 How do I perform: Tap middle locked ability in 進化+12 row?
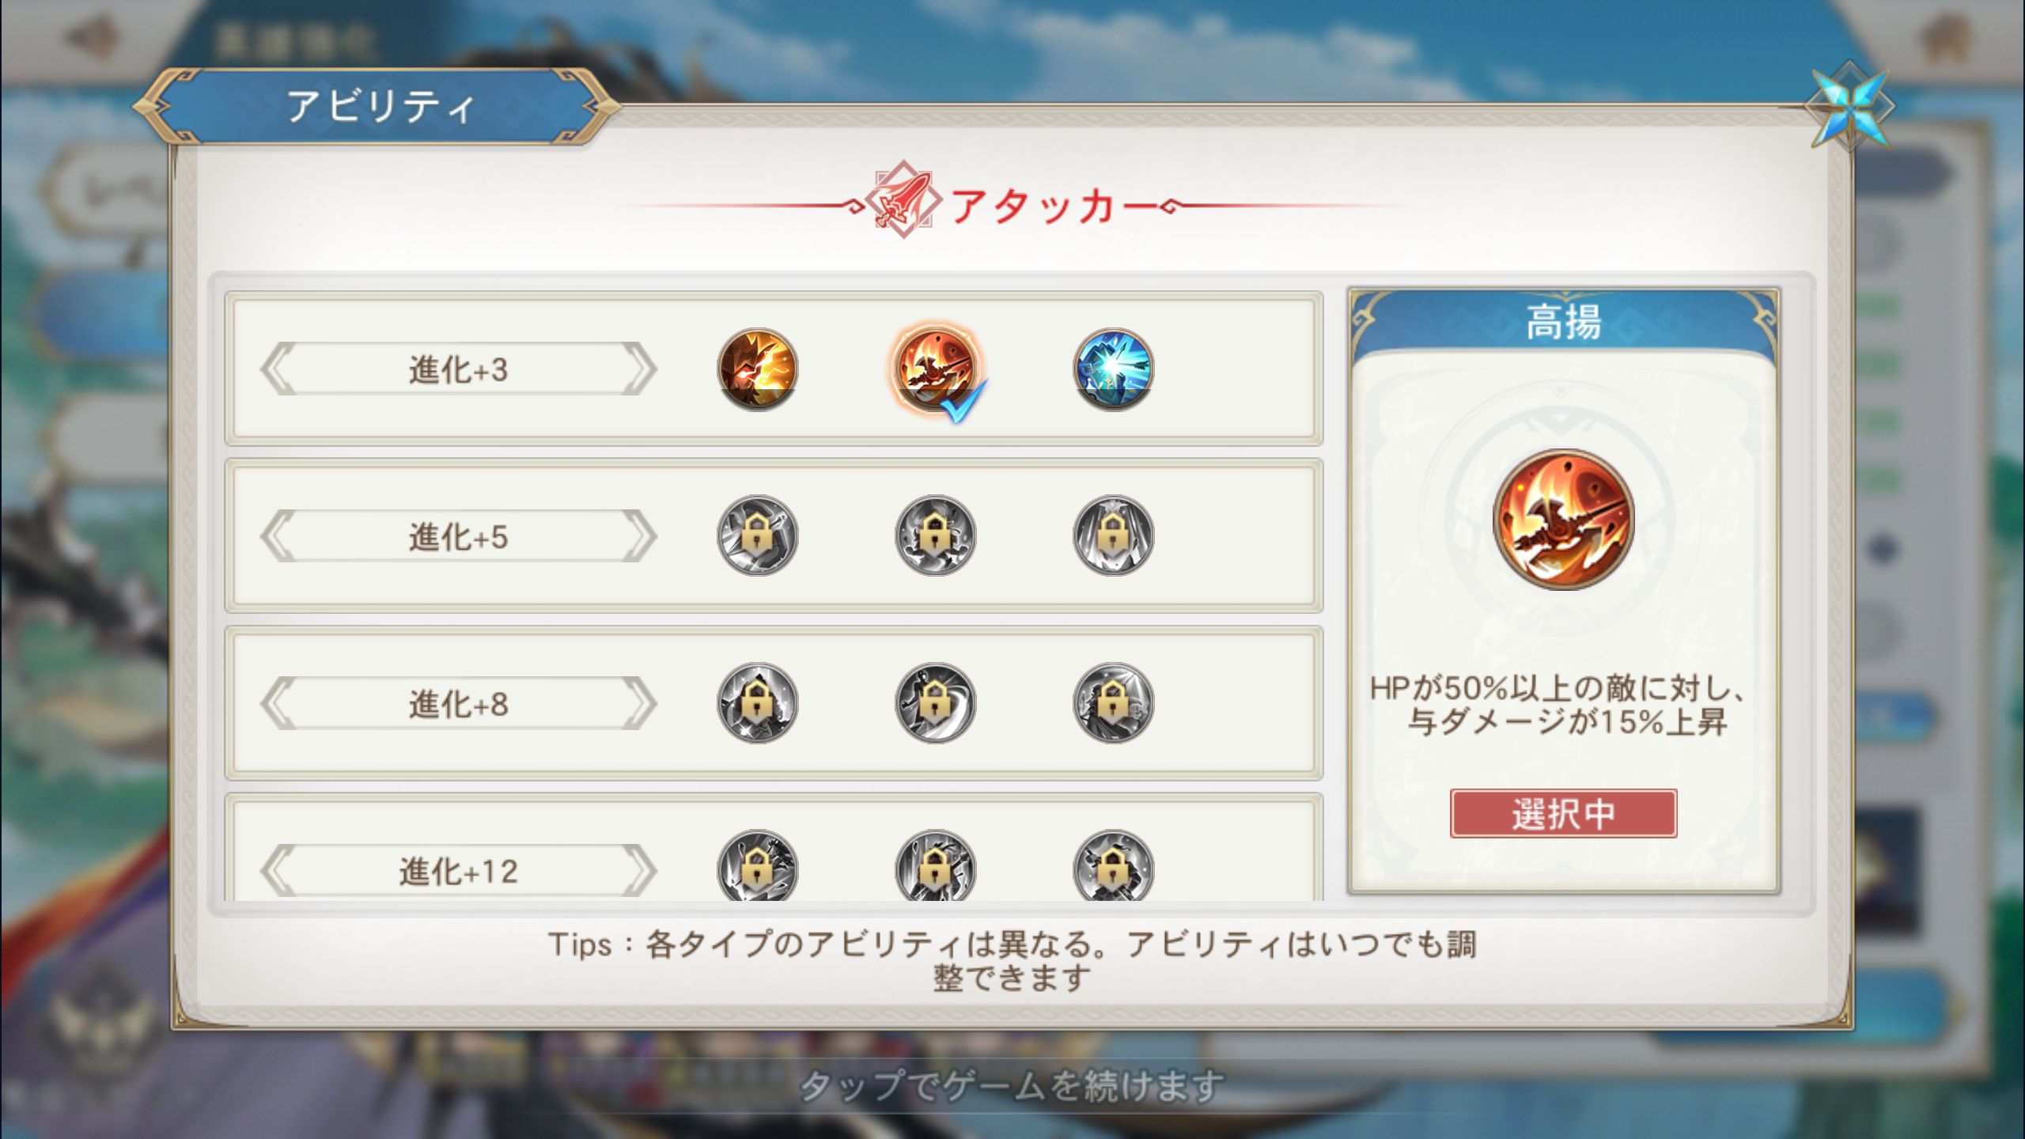click(936, 865)
